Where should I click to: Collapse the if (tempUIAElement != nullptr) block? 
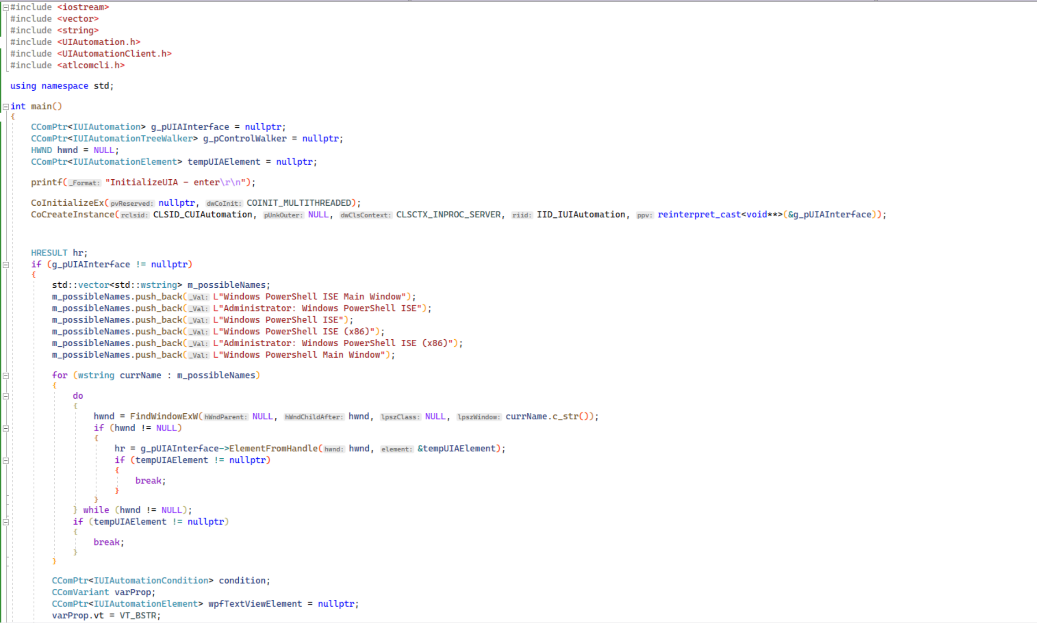pyautogui.click(x=5, y=460)
